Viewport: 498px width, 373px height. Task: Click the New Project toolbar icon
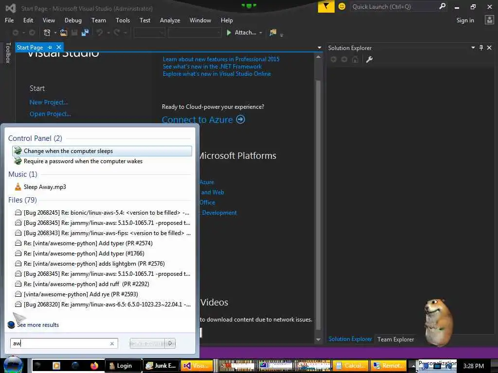pyautogui.click(x=47, y=33)
